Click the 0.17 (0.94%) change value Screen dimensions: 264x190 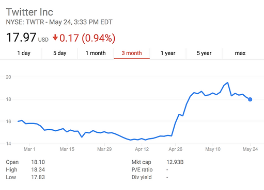[x=87, y=38]
